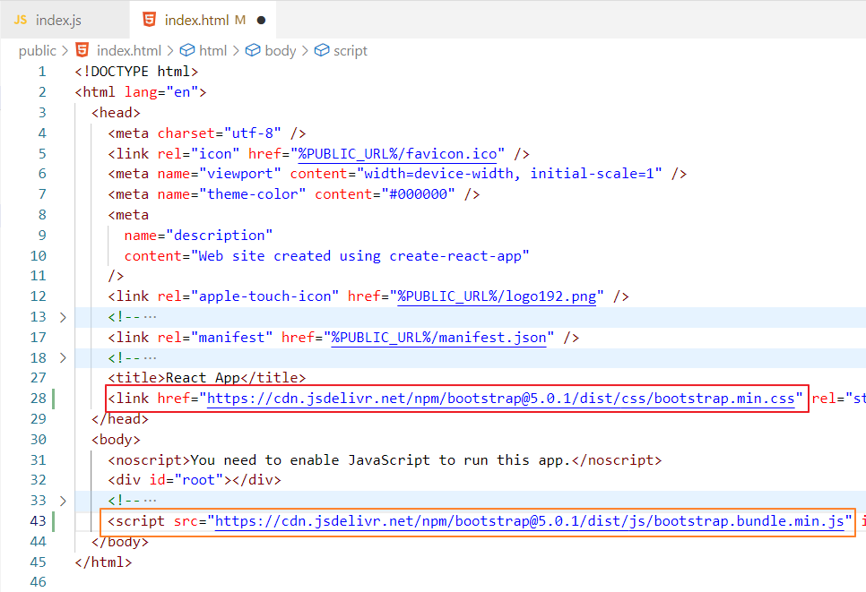
Task: Click line number 28 in the gutter
Action: [x=37, y=399]
